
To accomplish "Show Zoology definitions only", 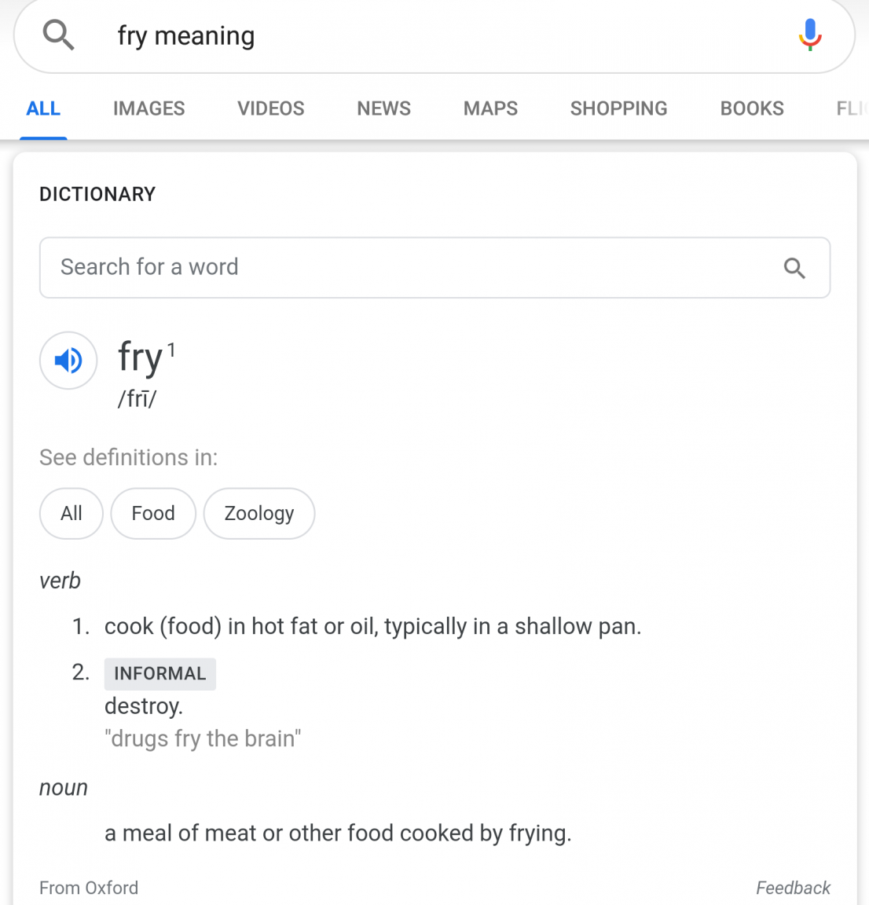I will click(259, 514).
